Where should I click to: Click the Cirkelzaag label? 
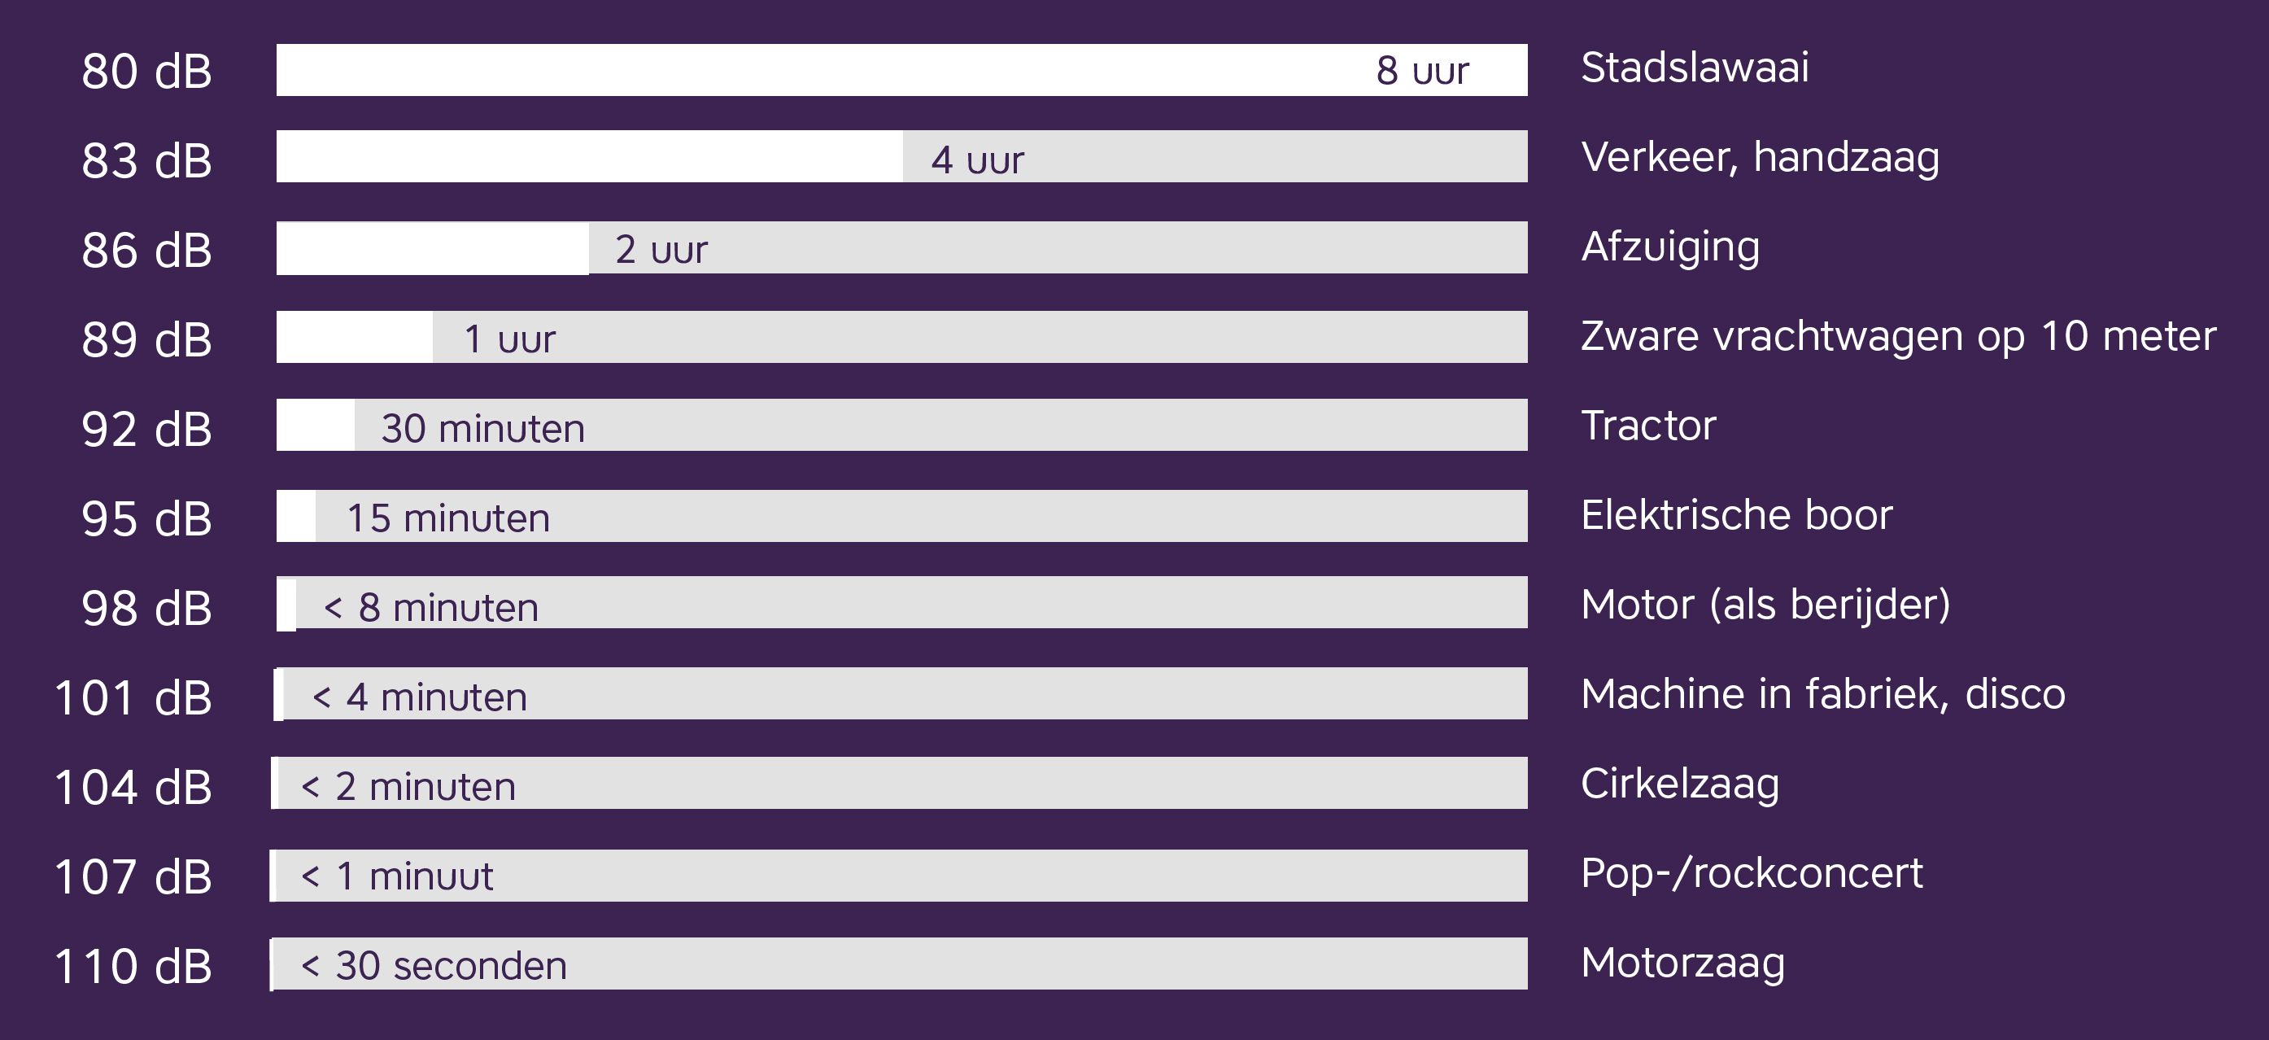(1679, 784)
